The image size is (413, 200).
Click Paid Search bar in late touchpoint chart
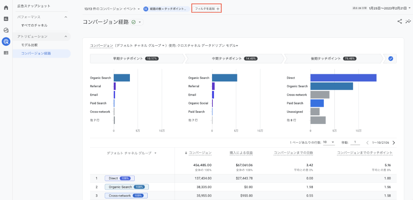point(317,103)
